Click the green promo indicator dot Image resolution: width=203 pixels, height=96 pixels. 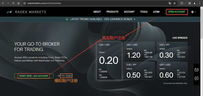click(67, 19)
